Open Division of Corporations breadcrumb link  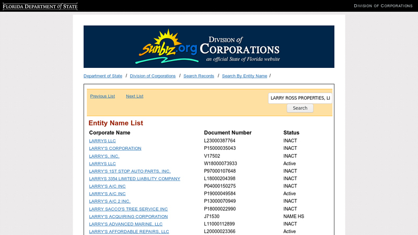point(153,76)
